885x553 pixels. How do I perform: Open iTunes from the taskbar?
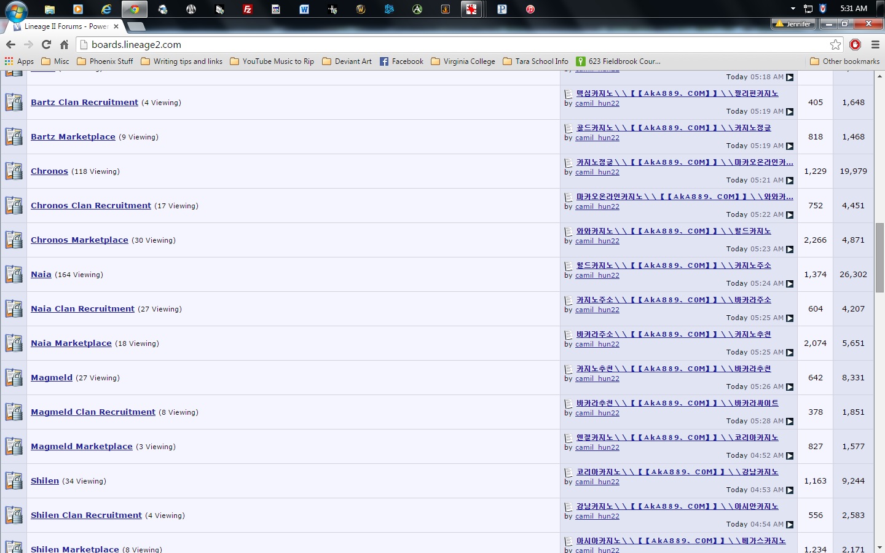tap(530, 9)
